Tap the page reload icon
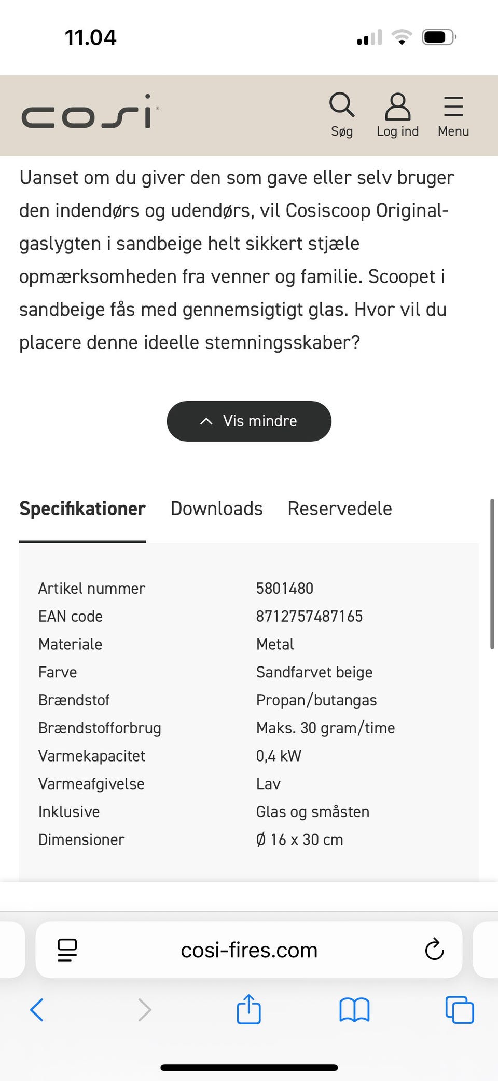The height and width of the screenshot is (1081, 498). tap(434, 950)
